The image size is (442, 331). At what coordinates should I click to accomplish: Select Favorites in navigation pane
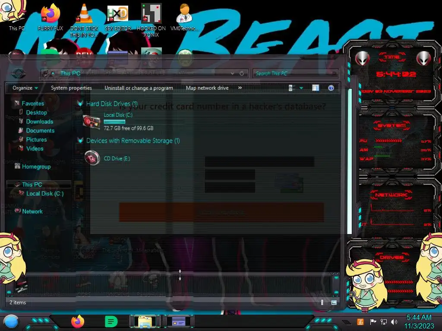pos(33,103)
